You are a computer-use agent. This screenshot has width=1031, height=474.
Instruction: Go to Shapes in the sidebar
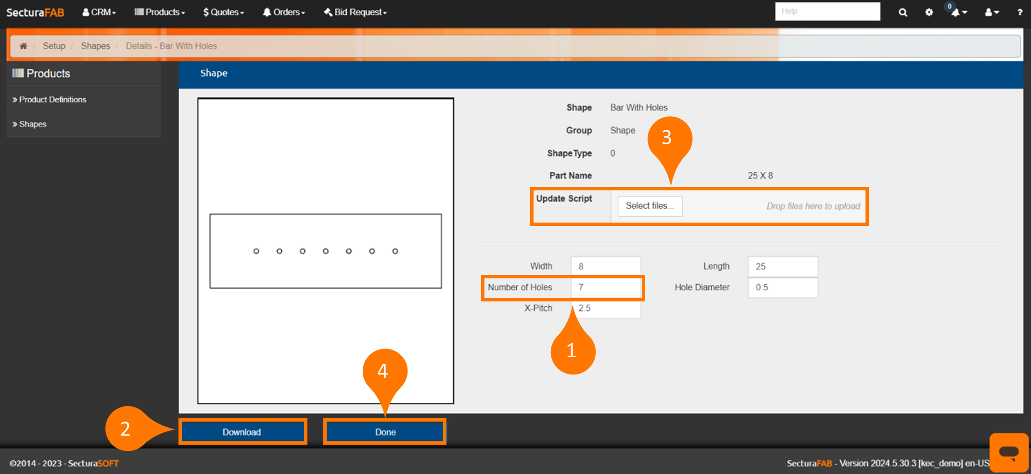pyautogui.click(x=32, y=124)
